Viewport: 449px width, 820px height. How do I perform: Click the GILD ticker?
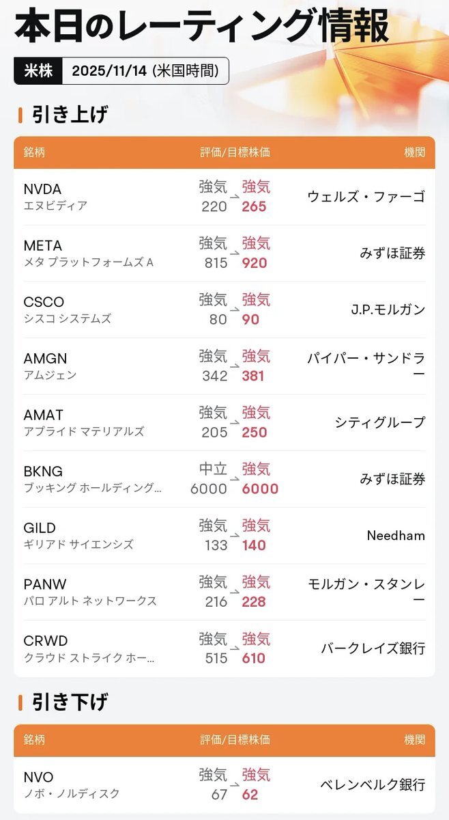coord(40,528)
